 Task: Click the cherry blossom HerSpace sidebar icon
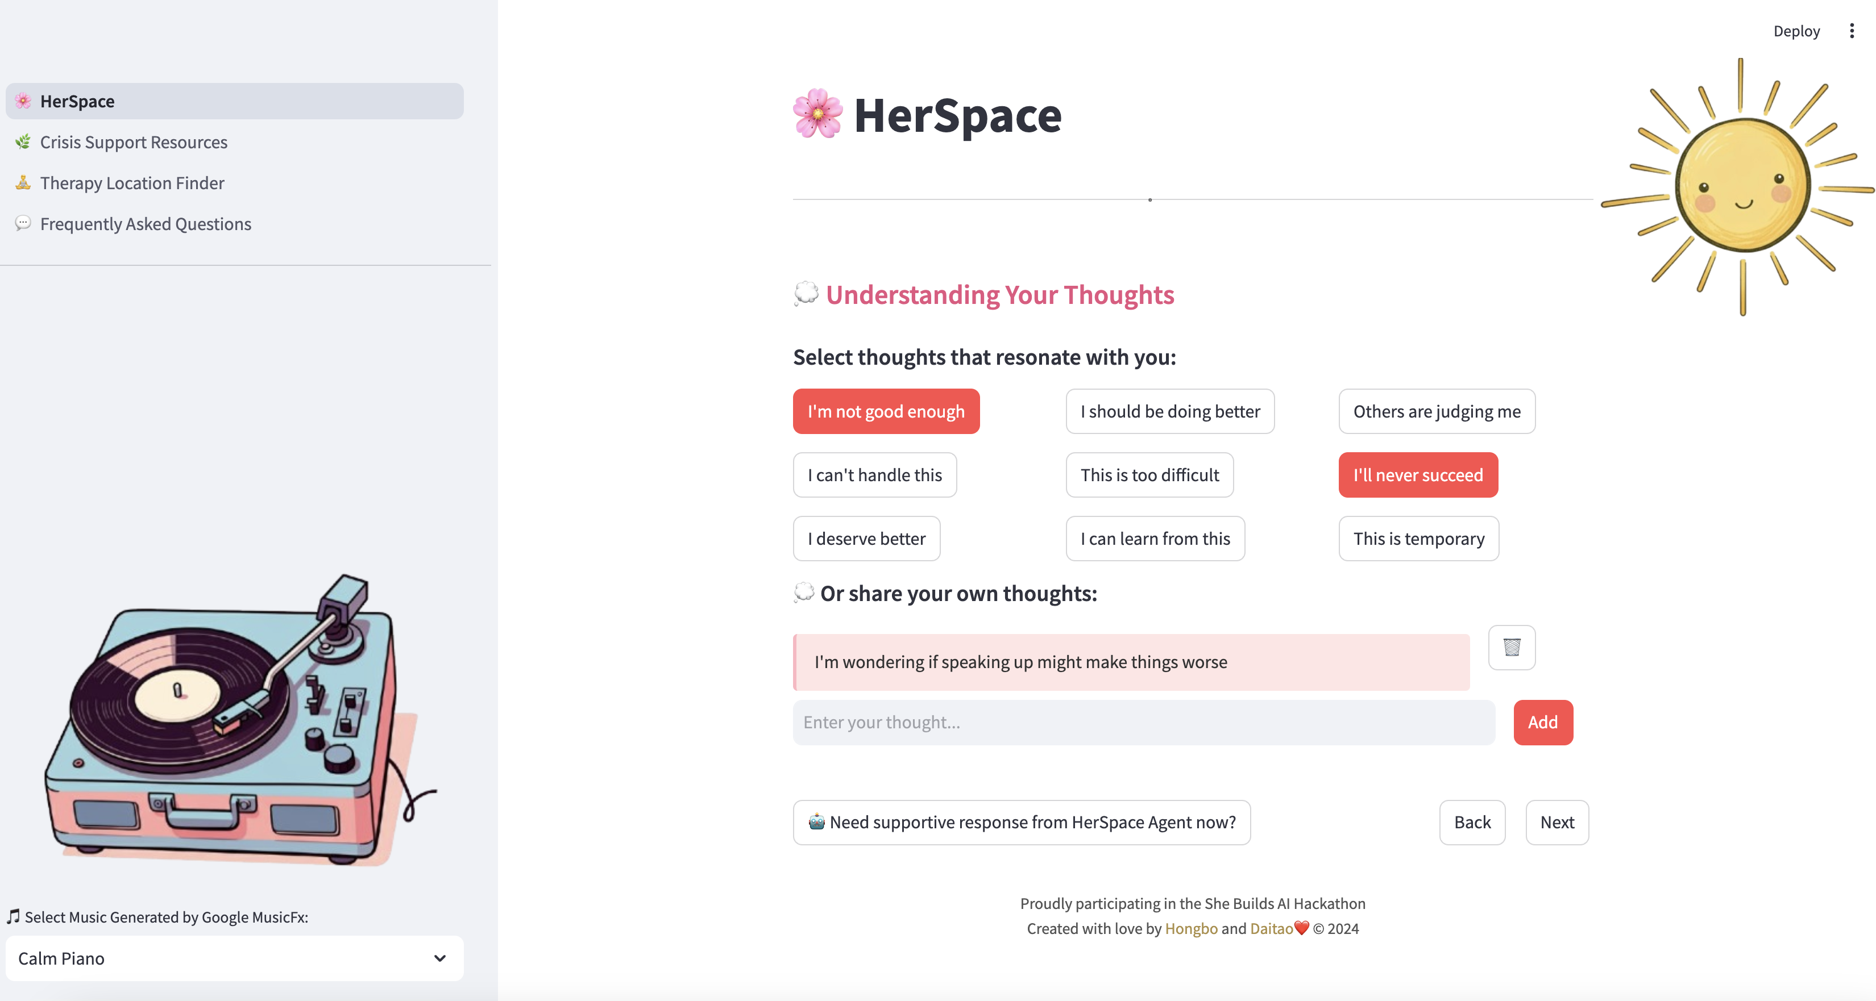pos(23,101)
